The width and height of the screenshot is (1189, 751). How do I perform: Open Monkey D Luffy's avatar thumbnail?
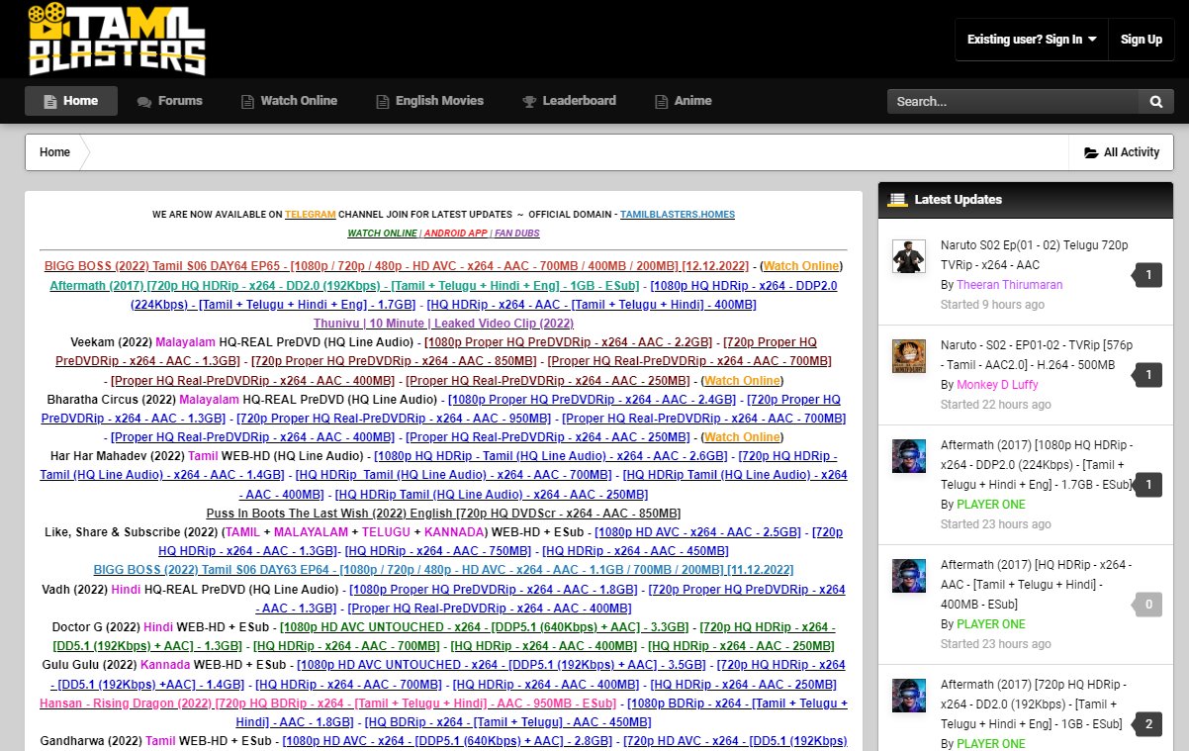click(908, 356)
